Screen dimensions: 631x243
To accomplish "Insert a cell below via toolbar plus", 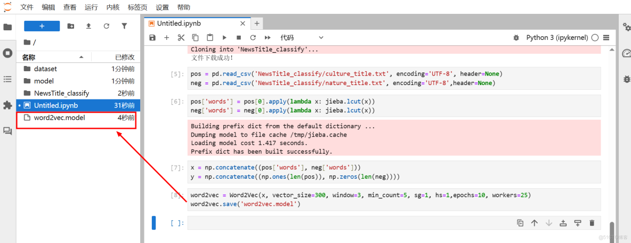I will coord(167,37).
